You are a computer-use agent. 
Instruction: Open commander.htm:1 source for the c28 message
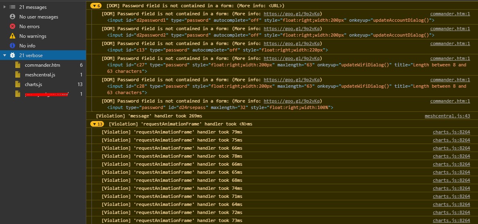(x=450, y=80)
